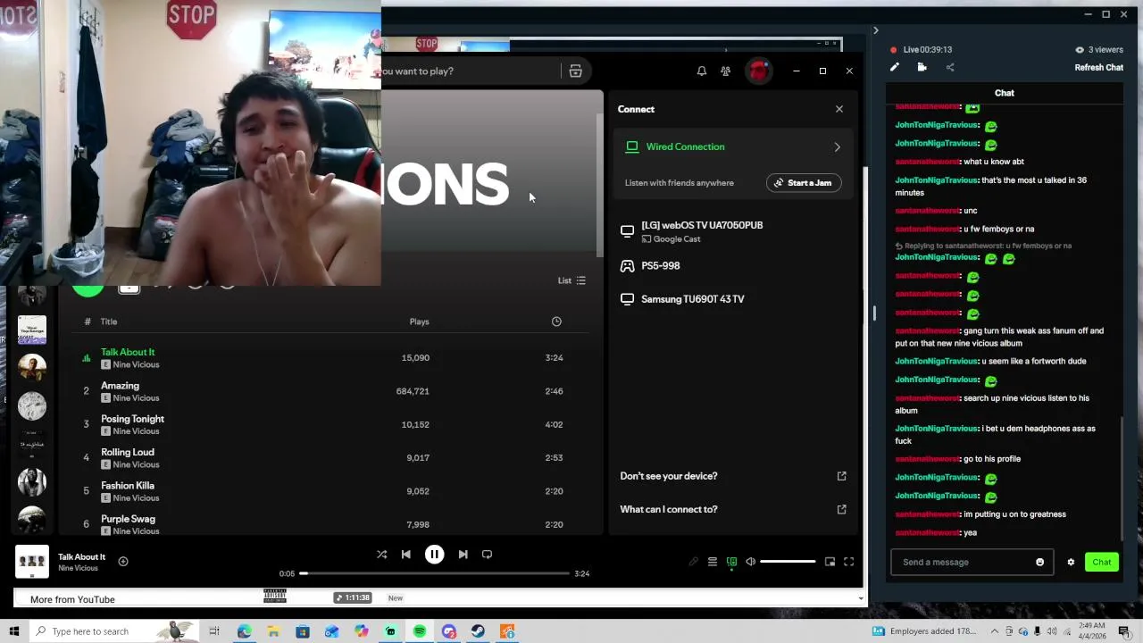Viewport: 1143px width, 643px height.
Task: Open the Windows Start menu
Action: [x=13, y=631]
